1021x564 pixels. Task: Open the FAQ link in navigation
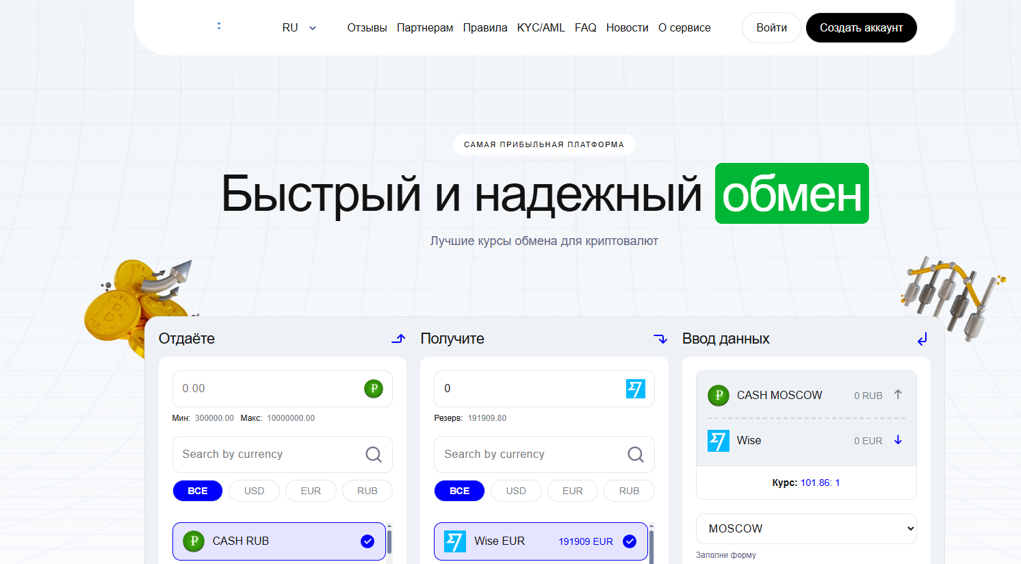point(586,28)
